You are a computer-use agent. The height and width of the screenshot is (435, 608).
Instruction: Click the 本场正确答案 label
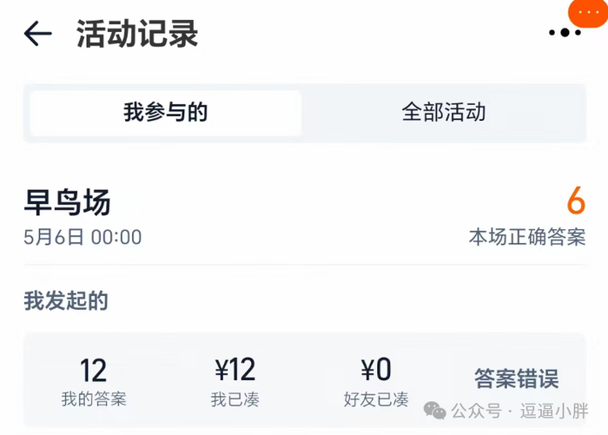pyautogui.click(x=527, y=237)
